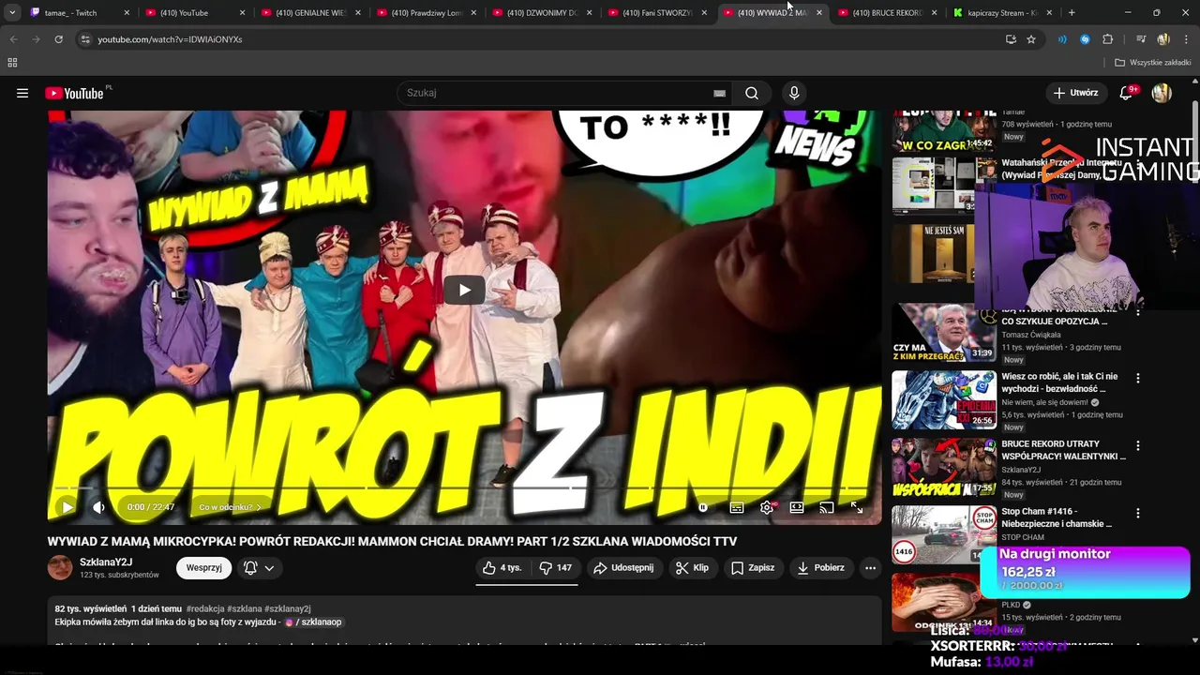Screen dimensions: 1200x675
Task: Open options for 'Stop Cham #1416' video
Action: coord(1138,514)
